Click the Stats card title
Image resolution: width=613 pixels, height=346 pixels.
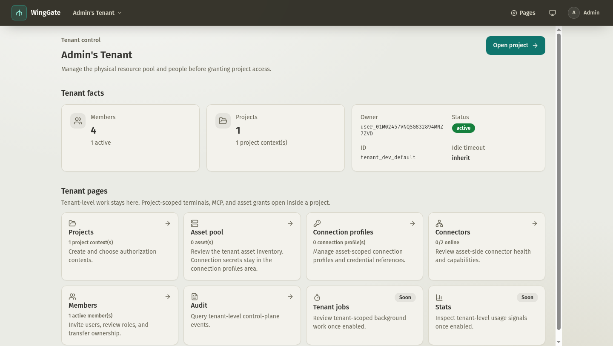coord(443,307)
